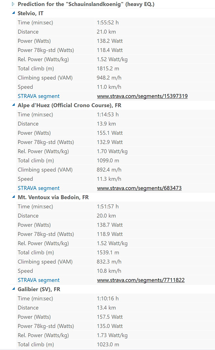Select Stelvio Time value 1:55:52 h
The height and width of the screenshot is (350, 215).
coord(108,23)
